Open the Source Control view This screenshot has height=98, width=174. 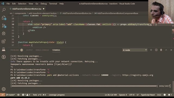pos(4,26)
